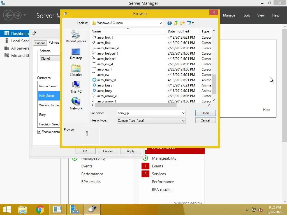The image size is (287, 215).
Task: Go up one folder level in Browse
Action: pos(176,23)
